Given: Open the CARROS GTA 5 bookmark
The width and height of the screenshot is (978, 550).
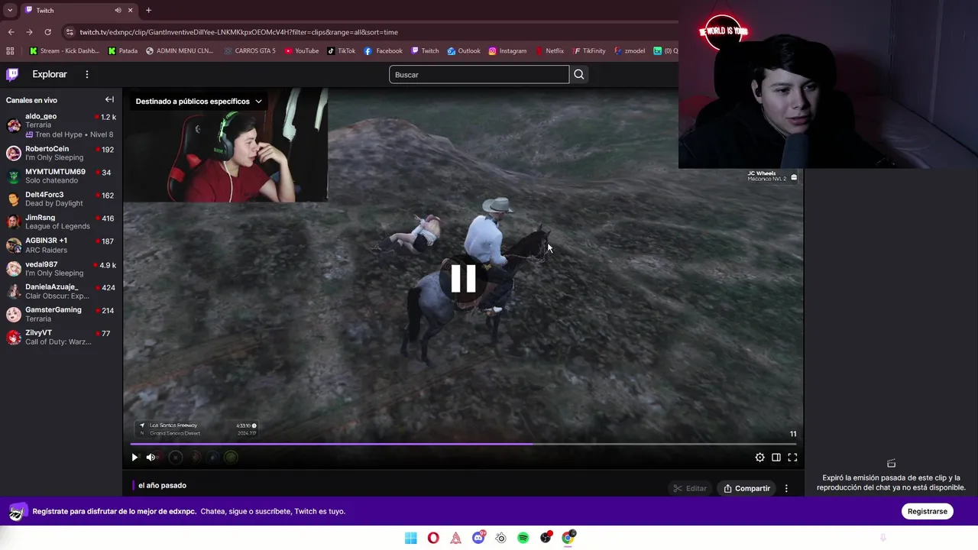Looking at the screenshot, I should [250, 51].
